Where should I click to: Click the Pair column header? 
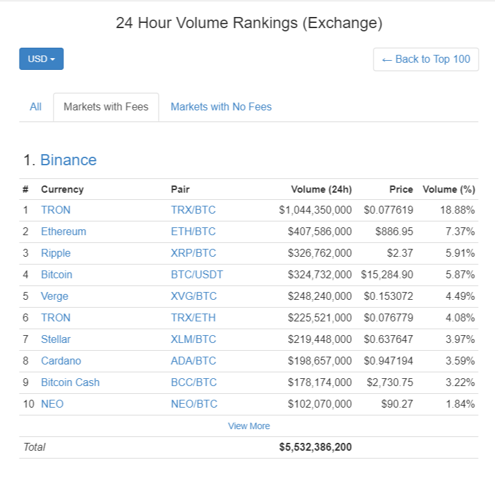pos(180,189)
